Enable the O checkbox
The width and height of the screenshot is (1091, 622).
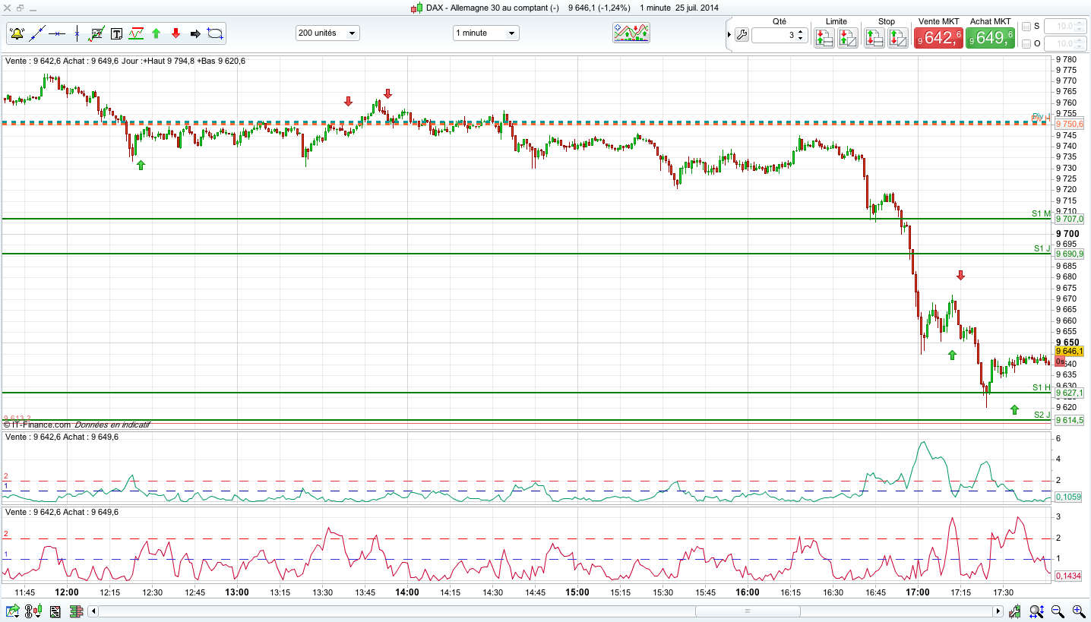[x=1026, y=44]
